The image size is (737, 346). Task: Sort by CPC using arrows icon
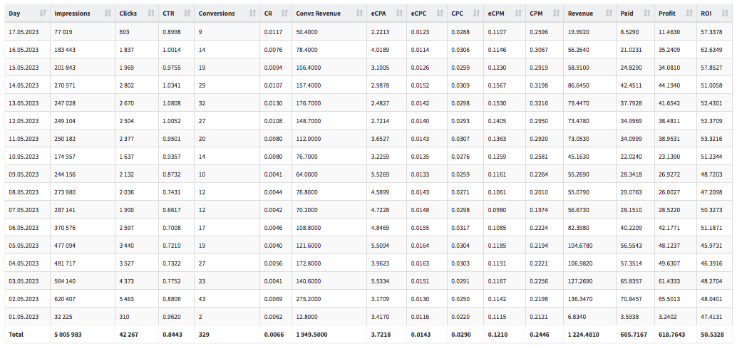coord(478,14)
